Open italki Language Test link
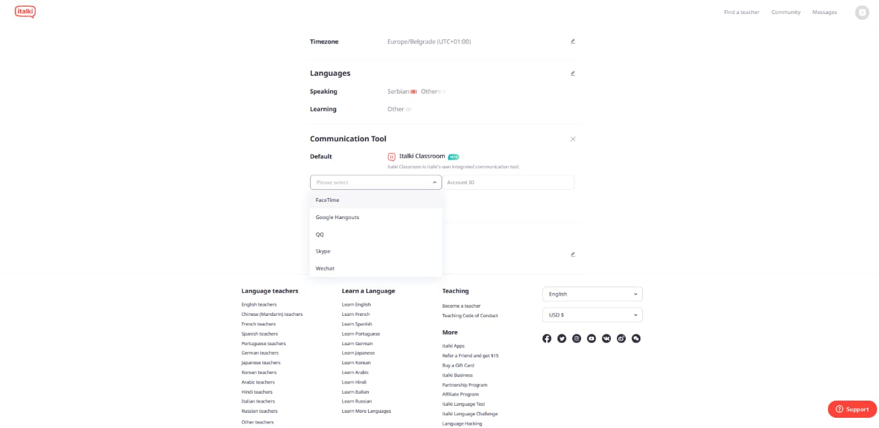879x428 pixels. coord(463,404)
